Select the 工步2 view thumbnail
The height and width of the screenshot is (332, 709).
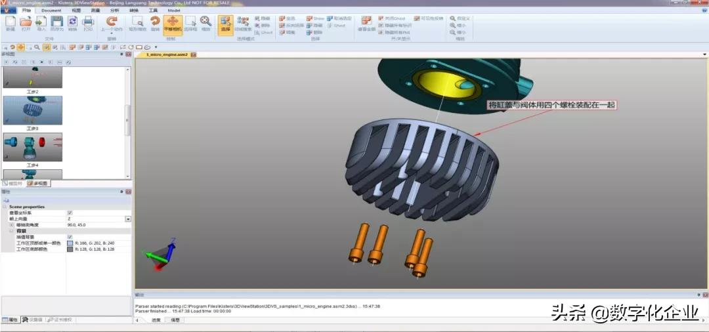pyautogui.click(x=33, y=77)
